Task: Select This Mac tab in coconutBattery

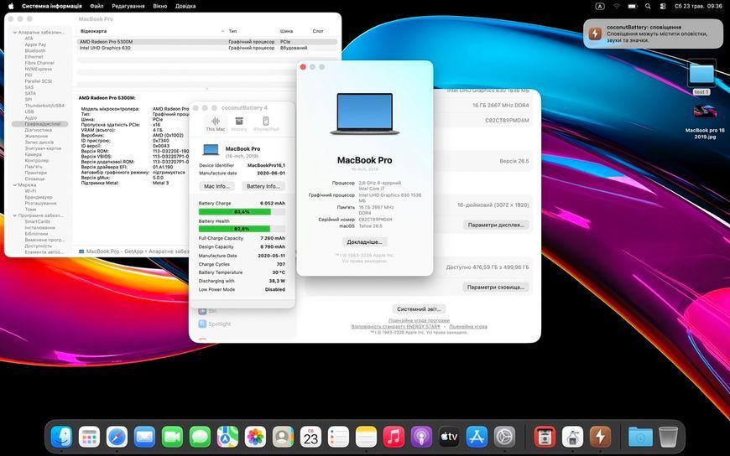Action: 215,124
